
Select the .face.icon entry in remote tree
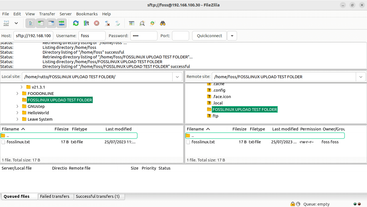tap(222, 97)
